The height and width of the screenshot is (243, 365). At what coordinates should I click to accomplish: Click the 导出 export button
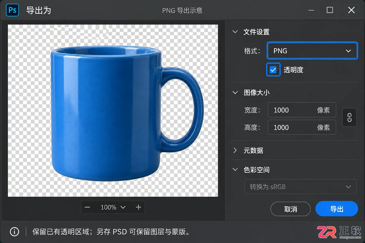tap(337, 209)
